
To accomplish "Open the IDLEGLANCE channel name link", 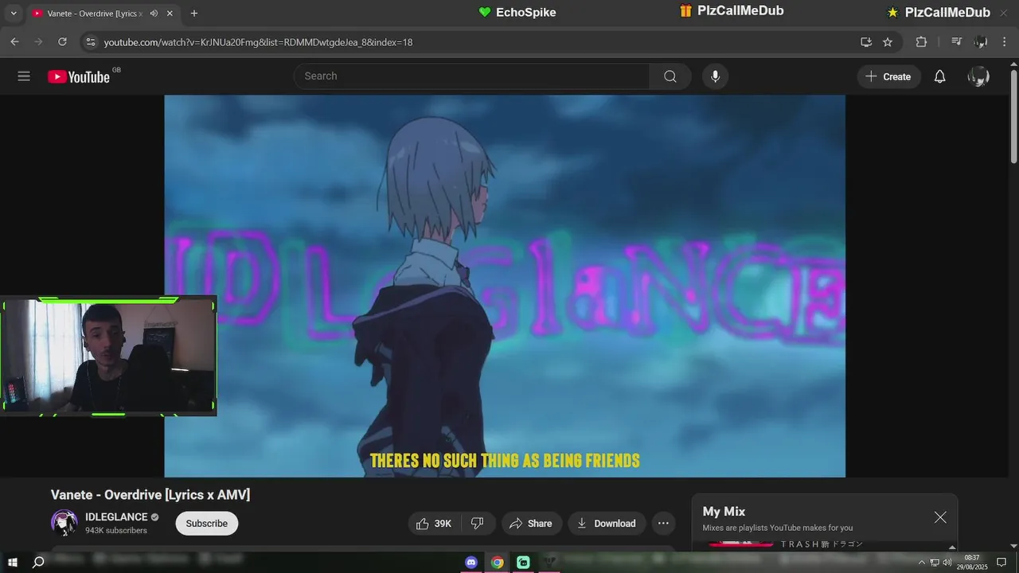I will 116,516.
